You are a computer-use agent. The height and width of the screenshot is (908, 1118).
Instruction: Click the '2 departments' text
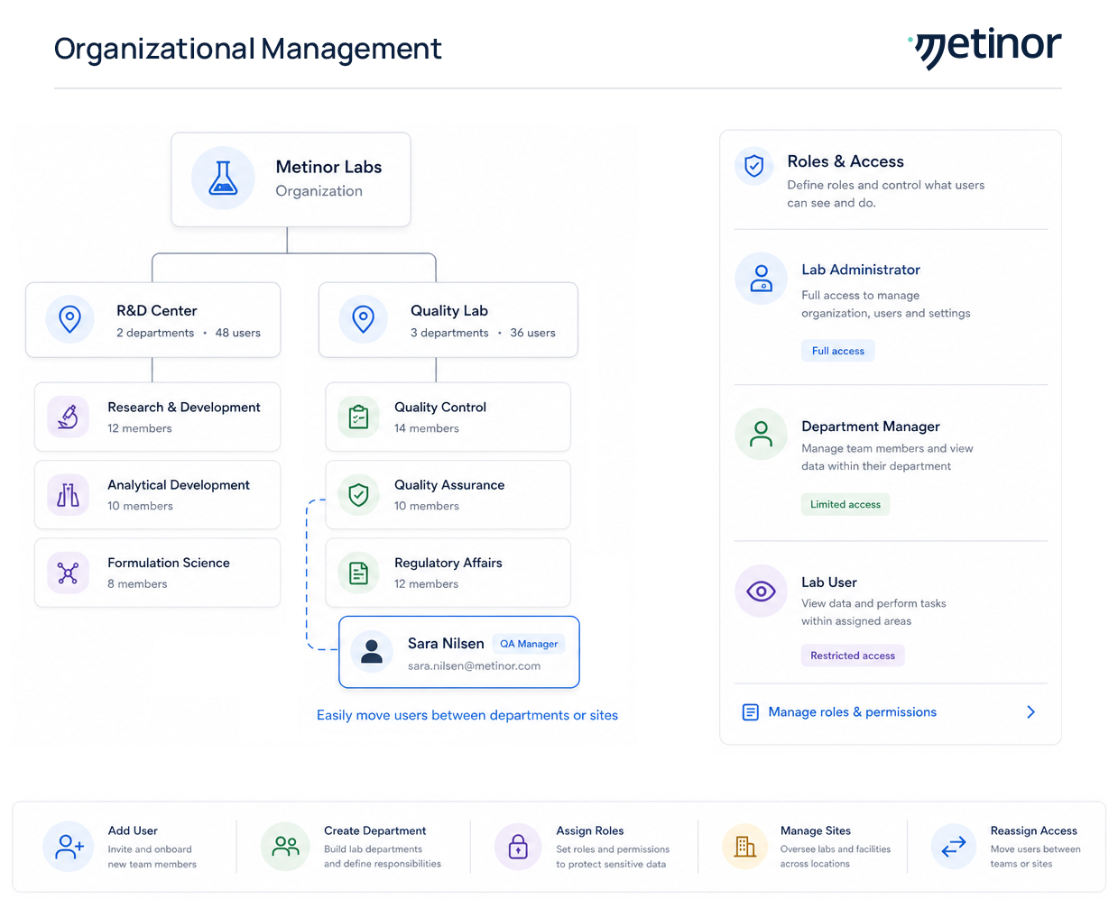[x=155, y=333]
